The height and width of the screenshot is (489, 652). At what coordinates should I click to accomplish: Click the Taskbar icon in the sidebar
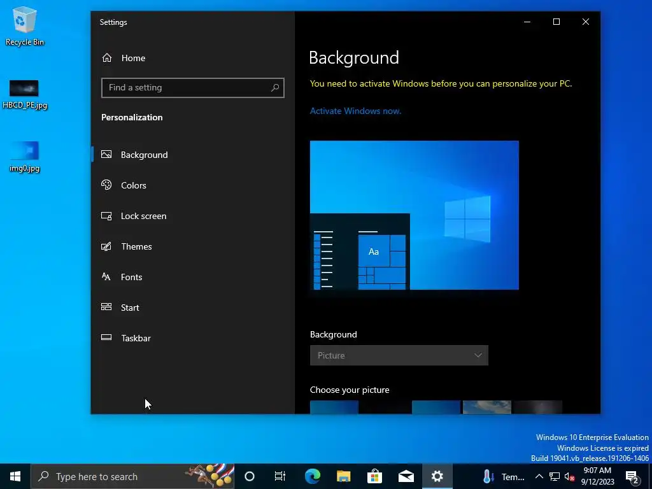106,337
